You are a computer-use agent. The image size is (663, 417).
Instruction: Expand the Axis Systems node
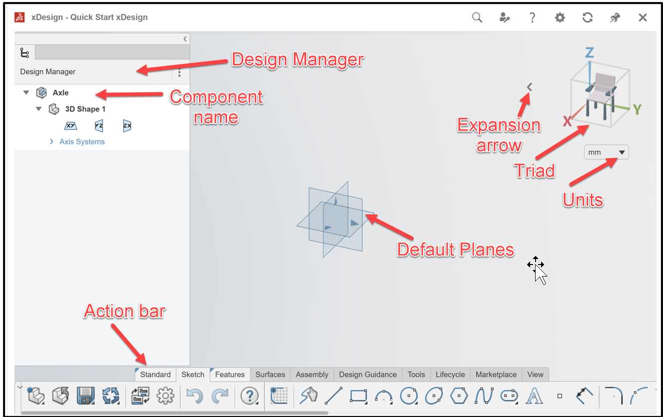tap(51, 141)
